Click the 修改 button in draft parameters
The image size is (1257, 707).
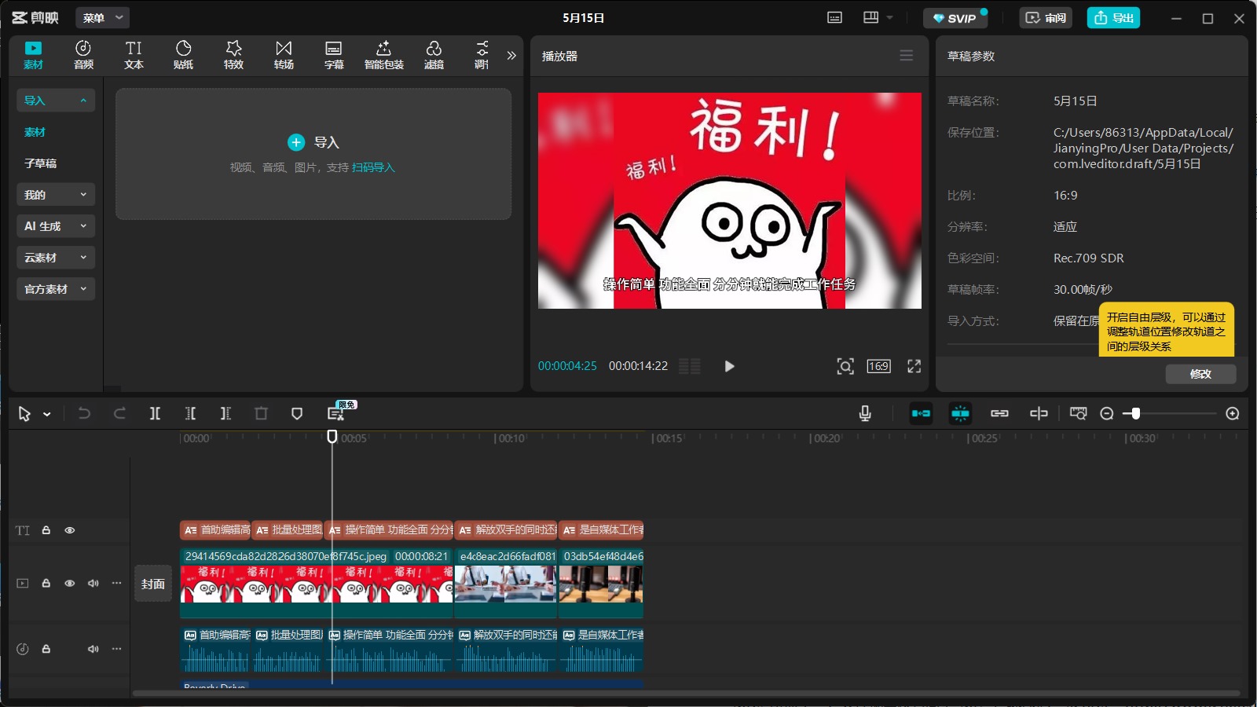point(1200,374)
